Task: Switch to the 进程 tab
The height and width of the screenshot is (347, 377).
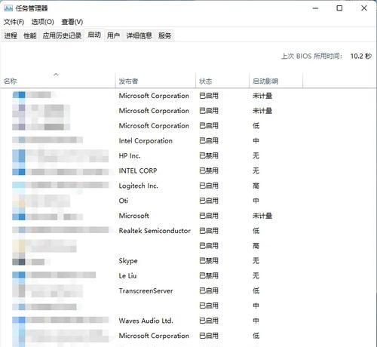Action: (11, 35)
